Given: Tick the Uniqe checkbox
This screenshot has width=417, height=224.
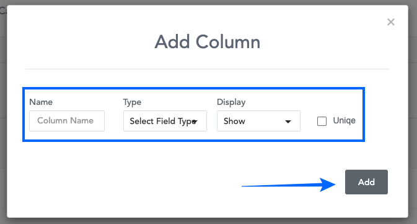Looking at the screenshot, I should 322,122.
